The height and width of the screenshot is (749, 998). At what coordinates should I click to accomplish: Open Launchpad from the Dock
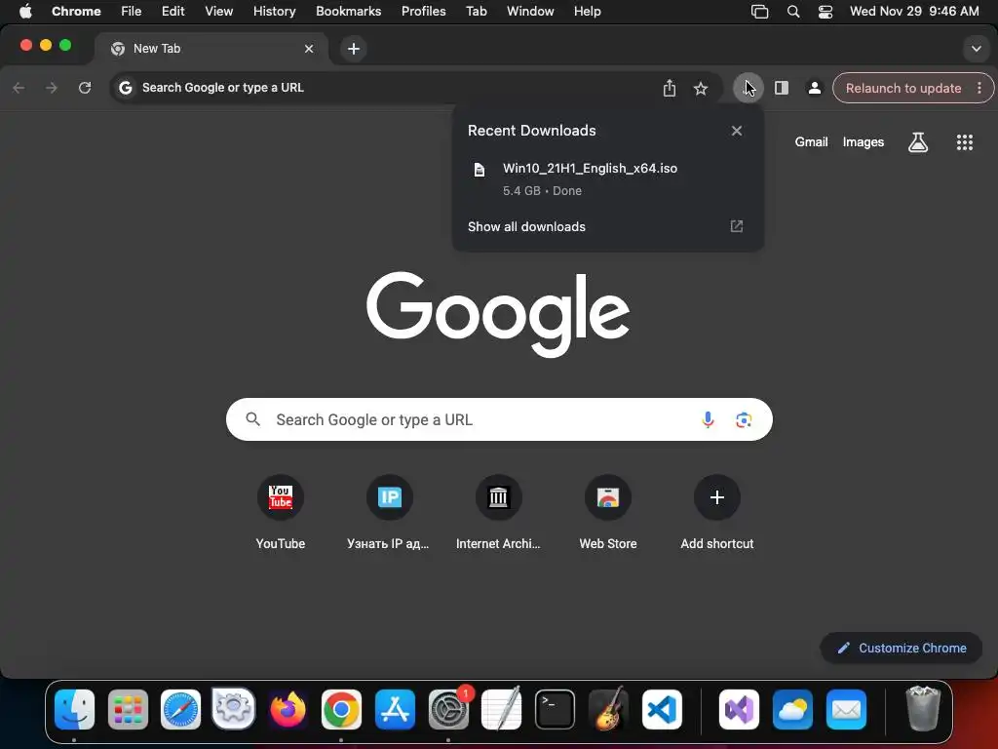click(128, 709)
